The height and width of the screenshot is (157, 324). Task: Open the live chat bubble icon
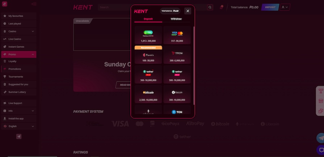pyautogui.click(x=321, y=150)
